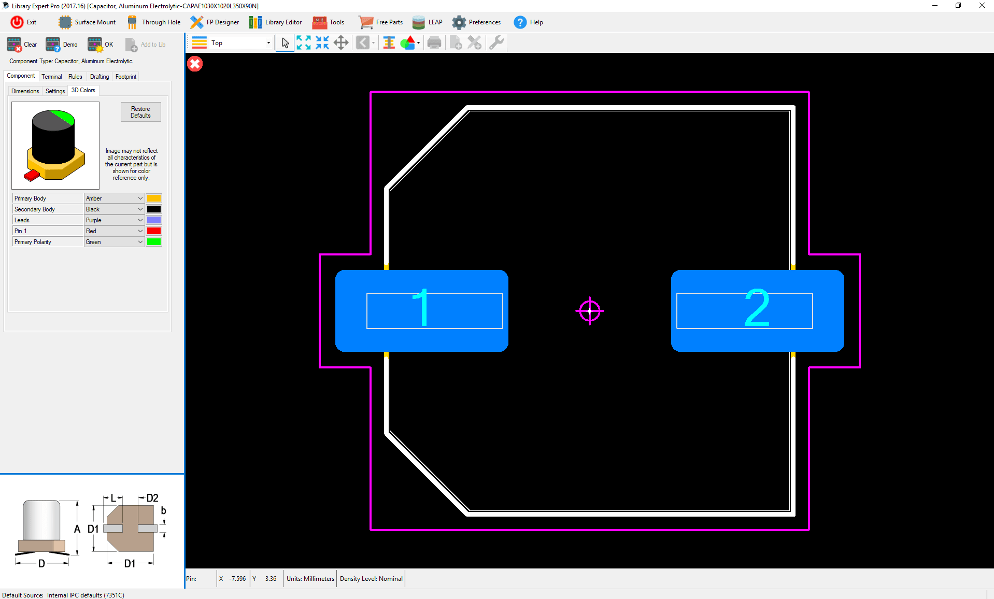Screen dimensions: 994x599
Task: Click the new document plus icon
Action: click(456, 42)
